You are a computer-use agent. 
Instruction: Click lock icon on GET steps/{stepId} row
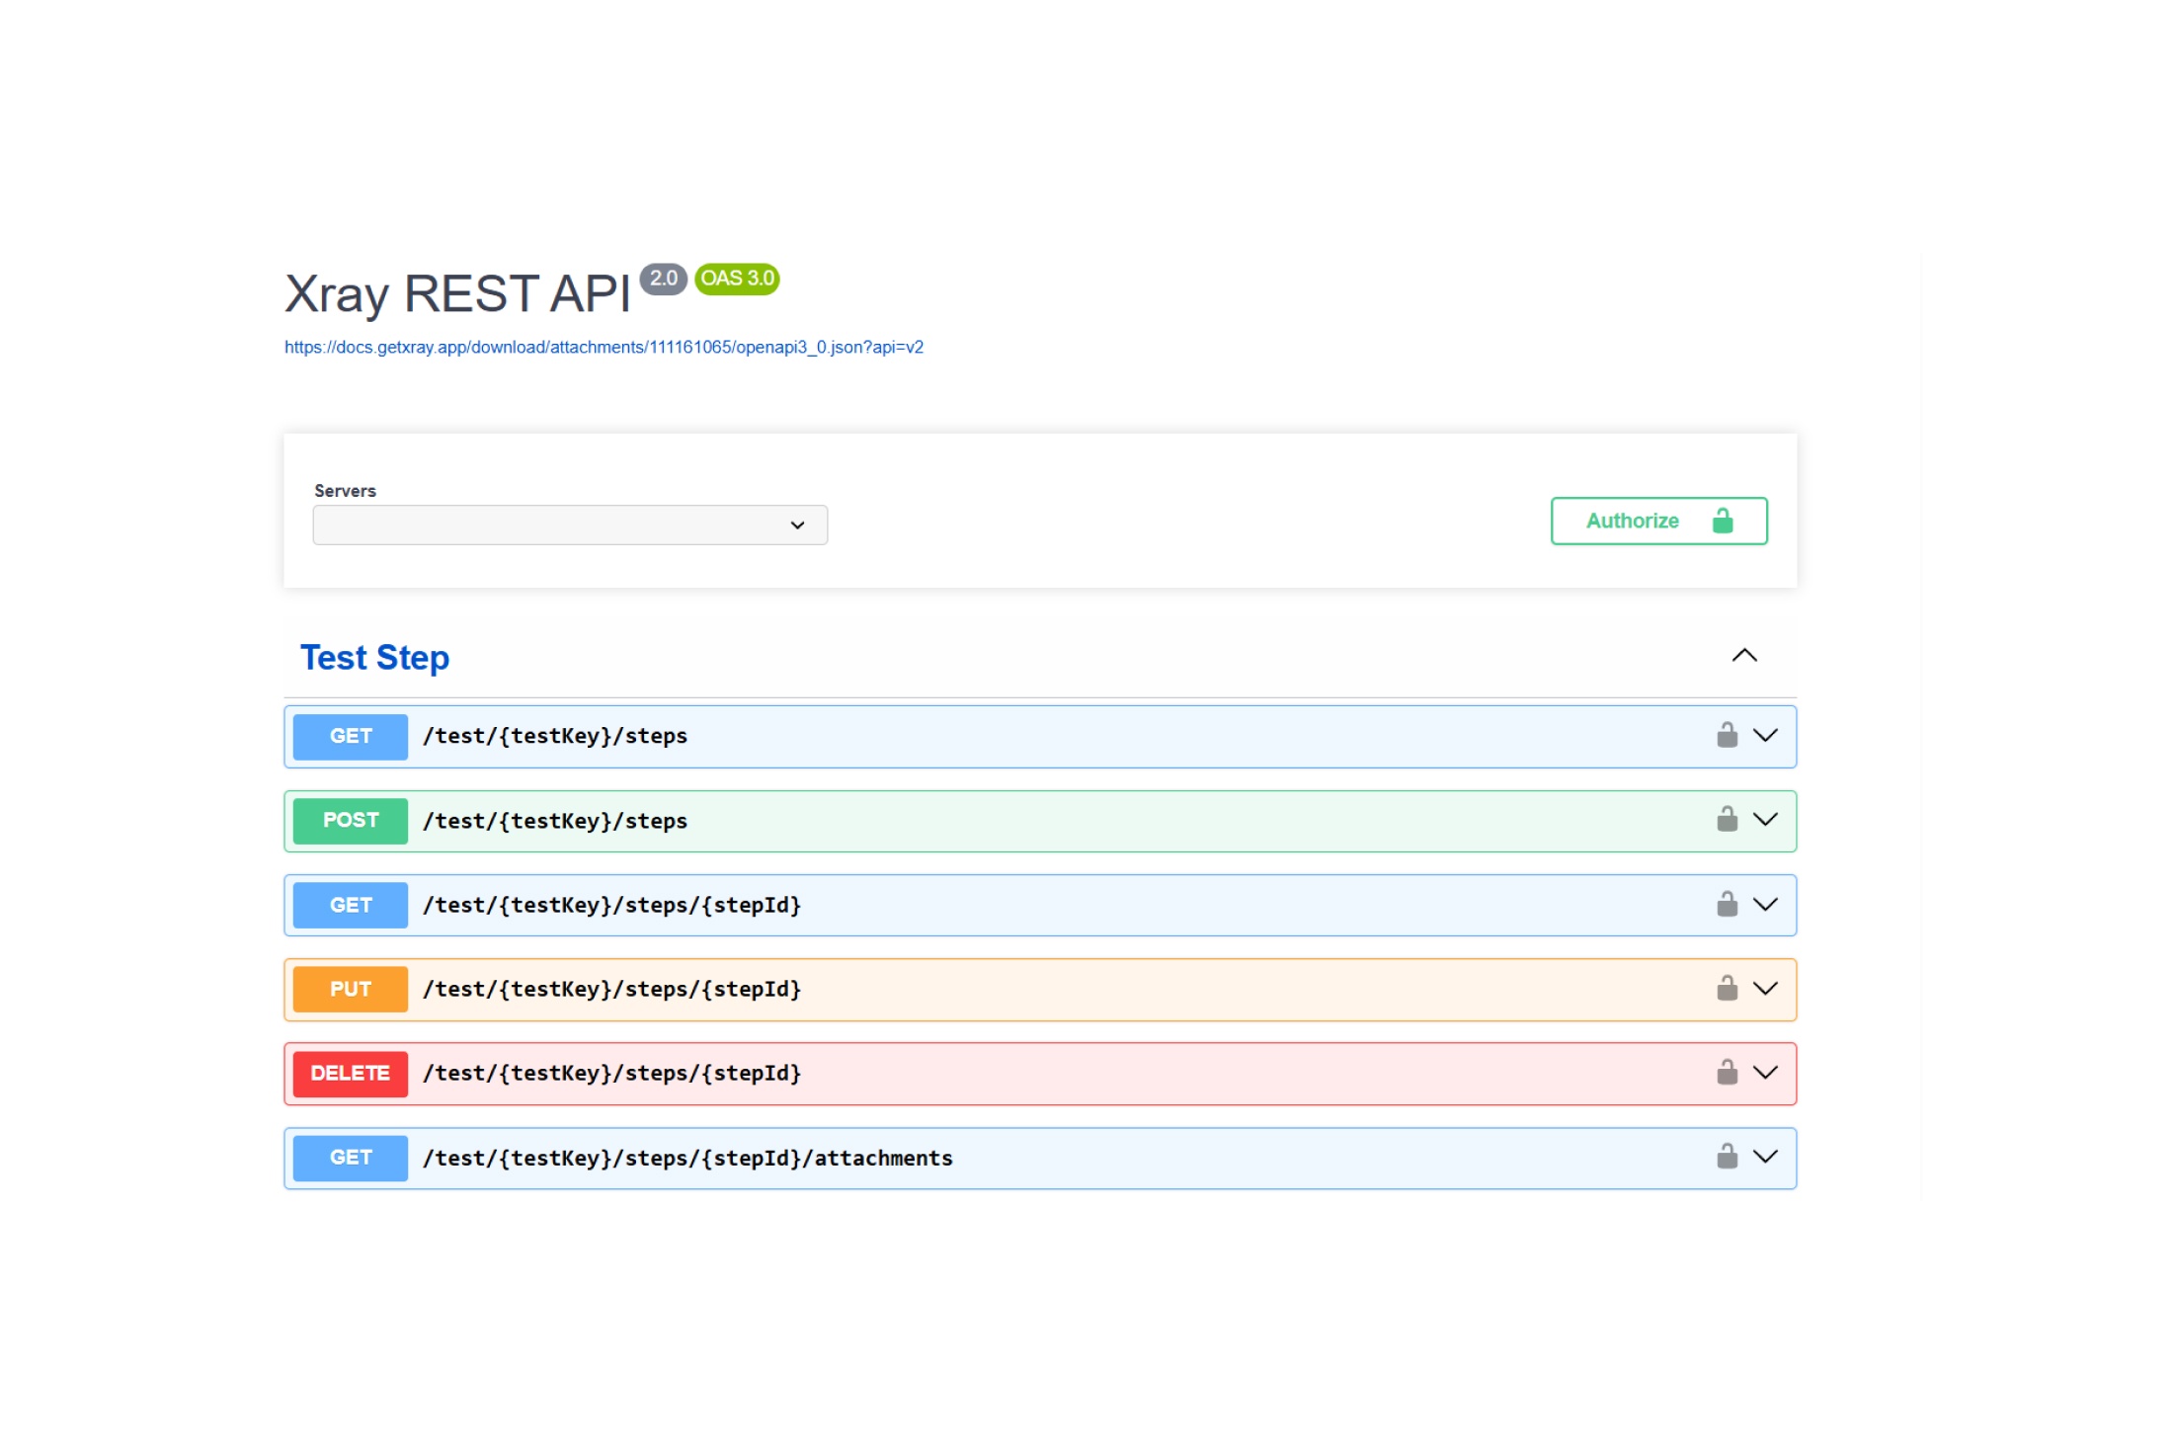coord(1727,904)
